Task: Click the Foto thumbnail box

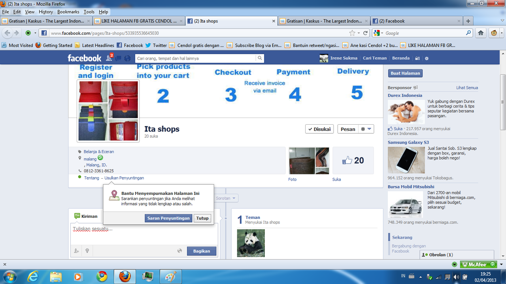Action: pos(309,161)
